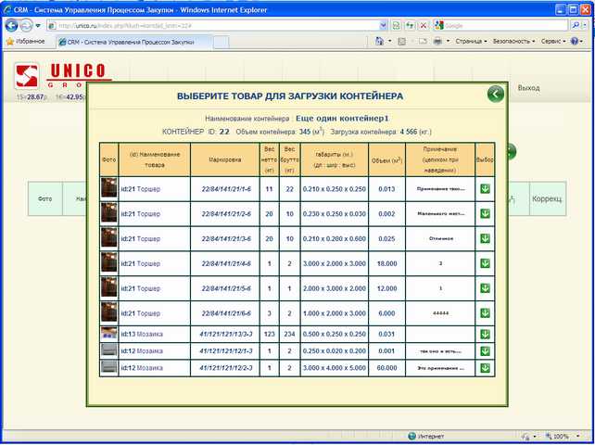Click the Маркировка column header
595x445 pixels.
[x=225, y=159]
